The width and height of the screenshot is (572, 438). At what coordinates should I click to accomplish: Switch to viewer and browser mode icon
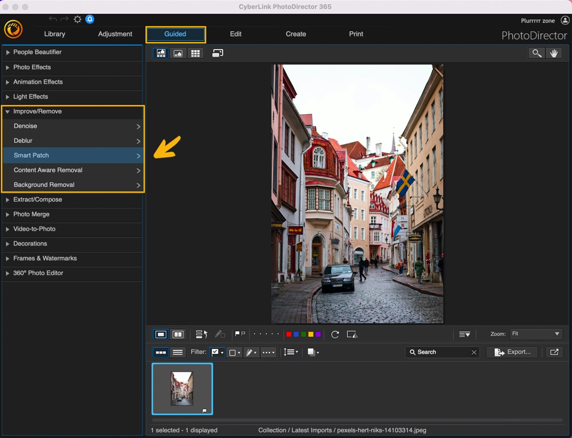(161, 53)
